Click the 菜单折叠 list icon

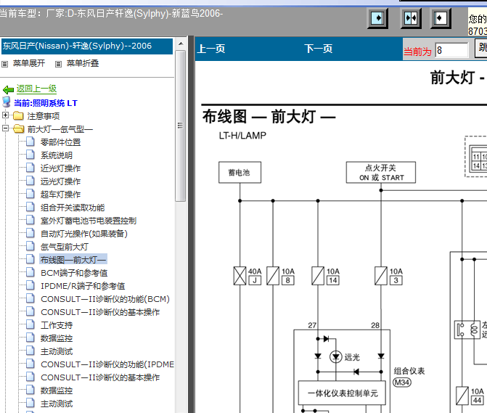pyautogui.click(x=58, y=65)
